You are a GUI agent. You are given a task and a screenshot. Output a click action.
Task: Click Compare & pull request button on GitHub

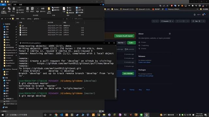[x=124, y=36]
